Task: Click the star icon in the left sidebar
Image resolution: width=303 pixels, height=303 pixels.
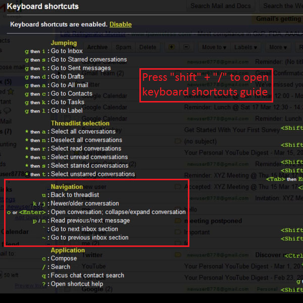Action: pos(11,91)
